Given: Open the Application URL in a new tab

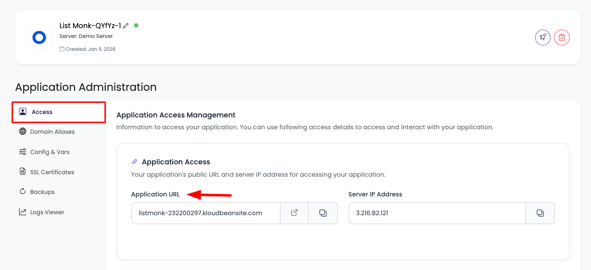Looking at the screenshot, I should [294, 213].
